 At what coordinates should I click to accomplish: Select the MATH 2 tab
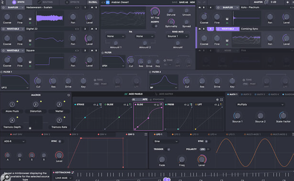(x=246, y=94)
